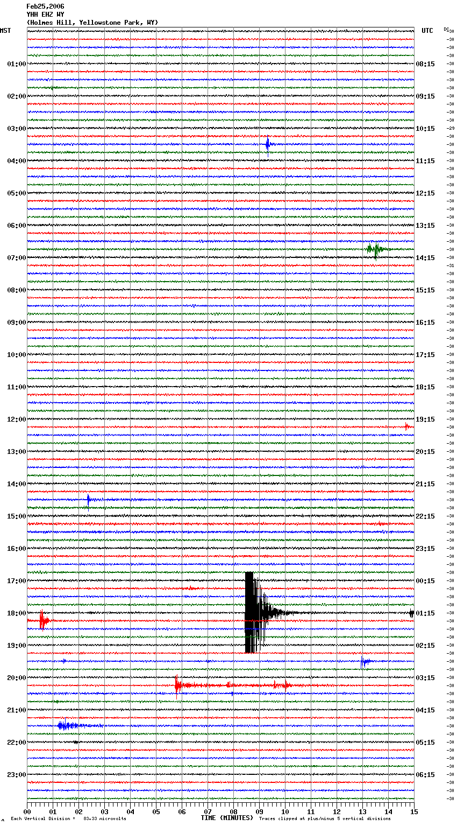This screenshot has width=457, height=826.
Task: Select the 18:00 MST row label
Action: (x=16, y=613)
